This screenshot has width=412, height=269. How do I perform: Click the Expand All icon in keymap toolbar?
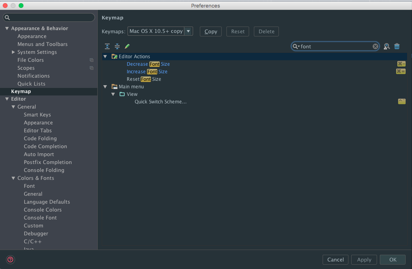point(107,46)
